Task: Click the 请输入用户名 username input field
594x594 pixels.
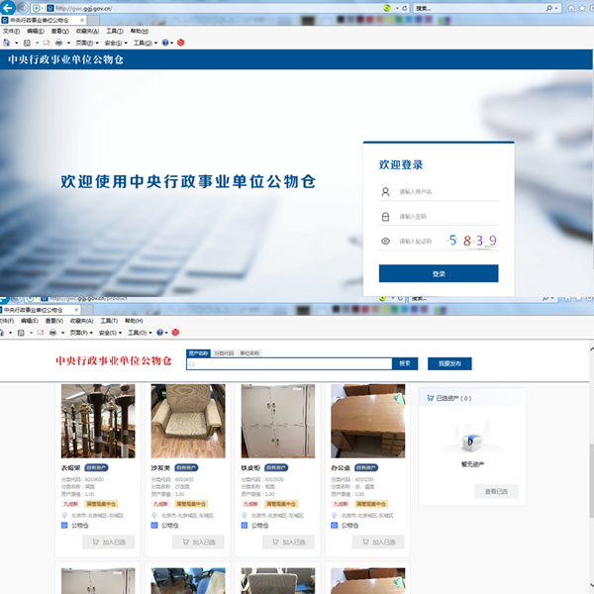Action: [x=445, y=192]
